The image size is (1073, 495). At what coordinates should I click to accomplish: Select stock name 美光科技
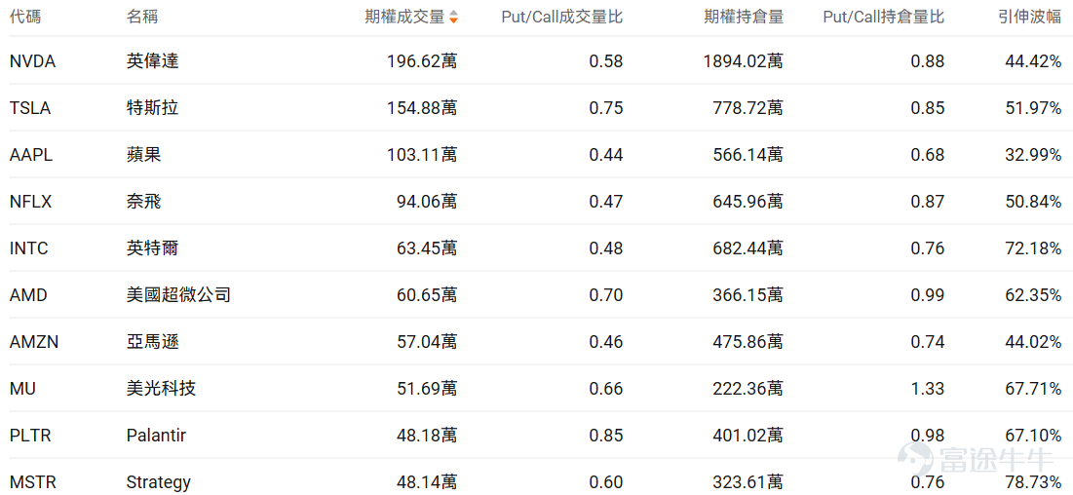161,389
